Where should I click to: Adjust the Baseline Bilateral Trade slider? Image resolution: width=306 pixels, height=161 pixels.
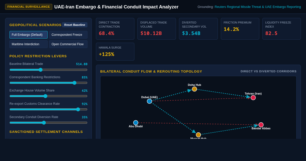click(48, 70)
